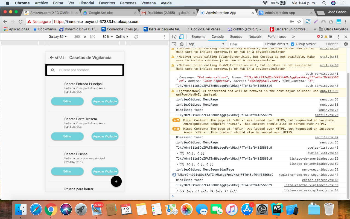Click the inspect element picker icon
The width and height of the screenshot is (350, 219).
click(x=174, y=37)
